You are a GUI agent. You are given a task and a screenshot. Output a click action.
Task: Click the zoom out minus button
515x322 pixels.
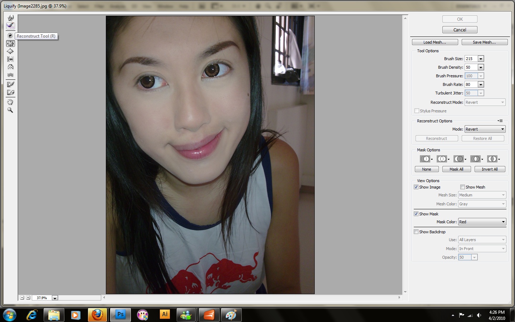[22, 298]
